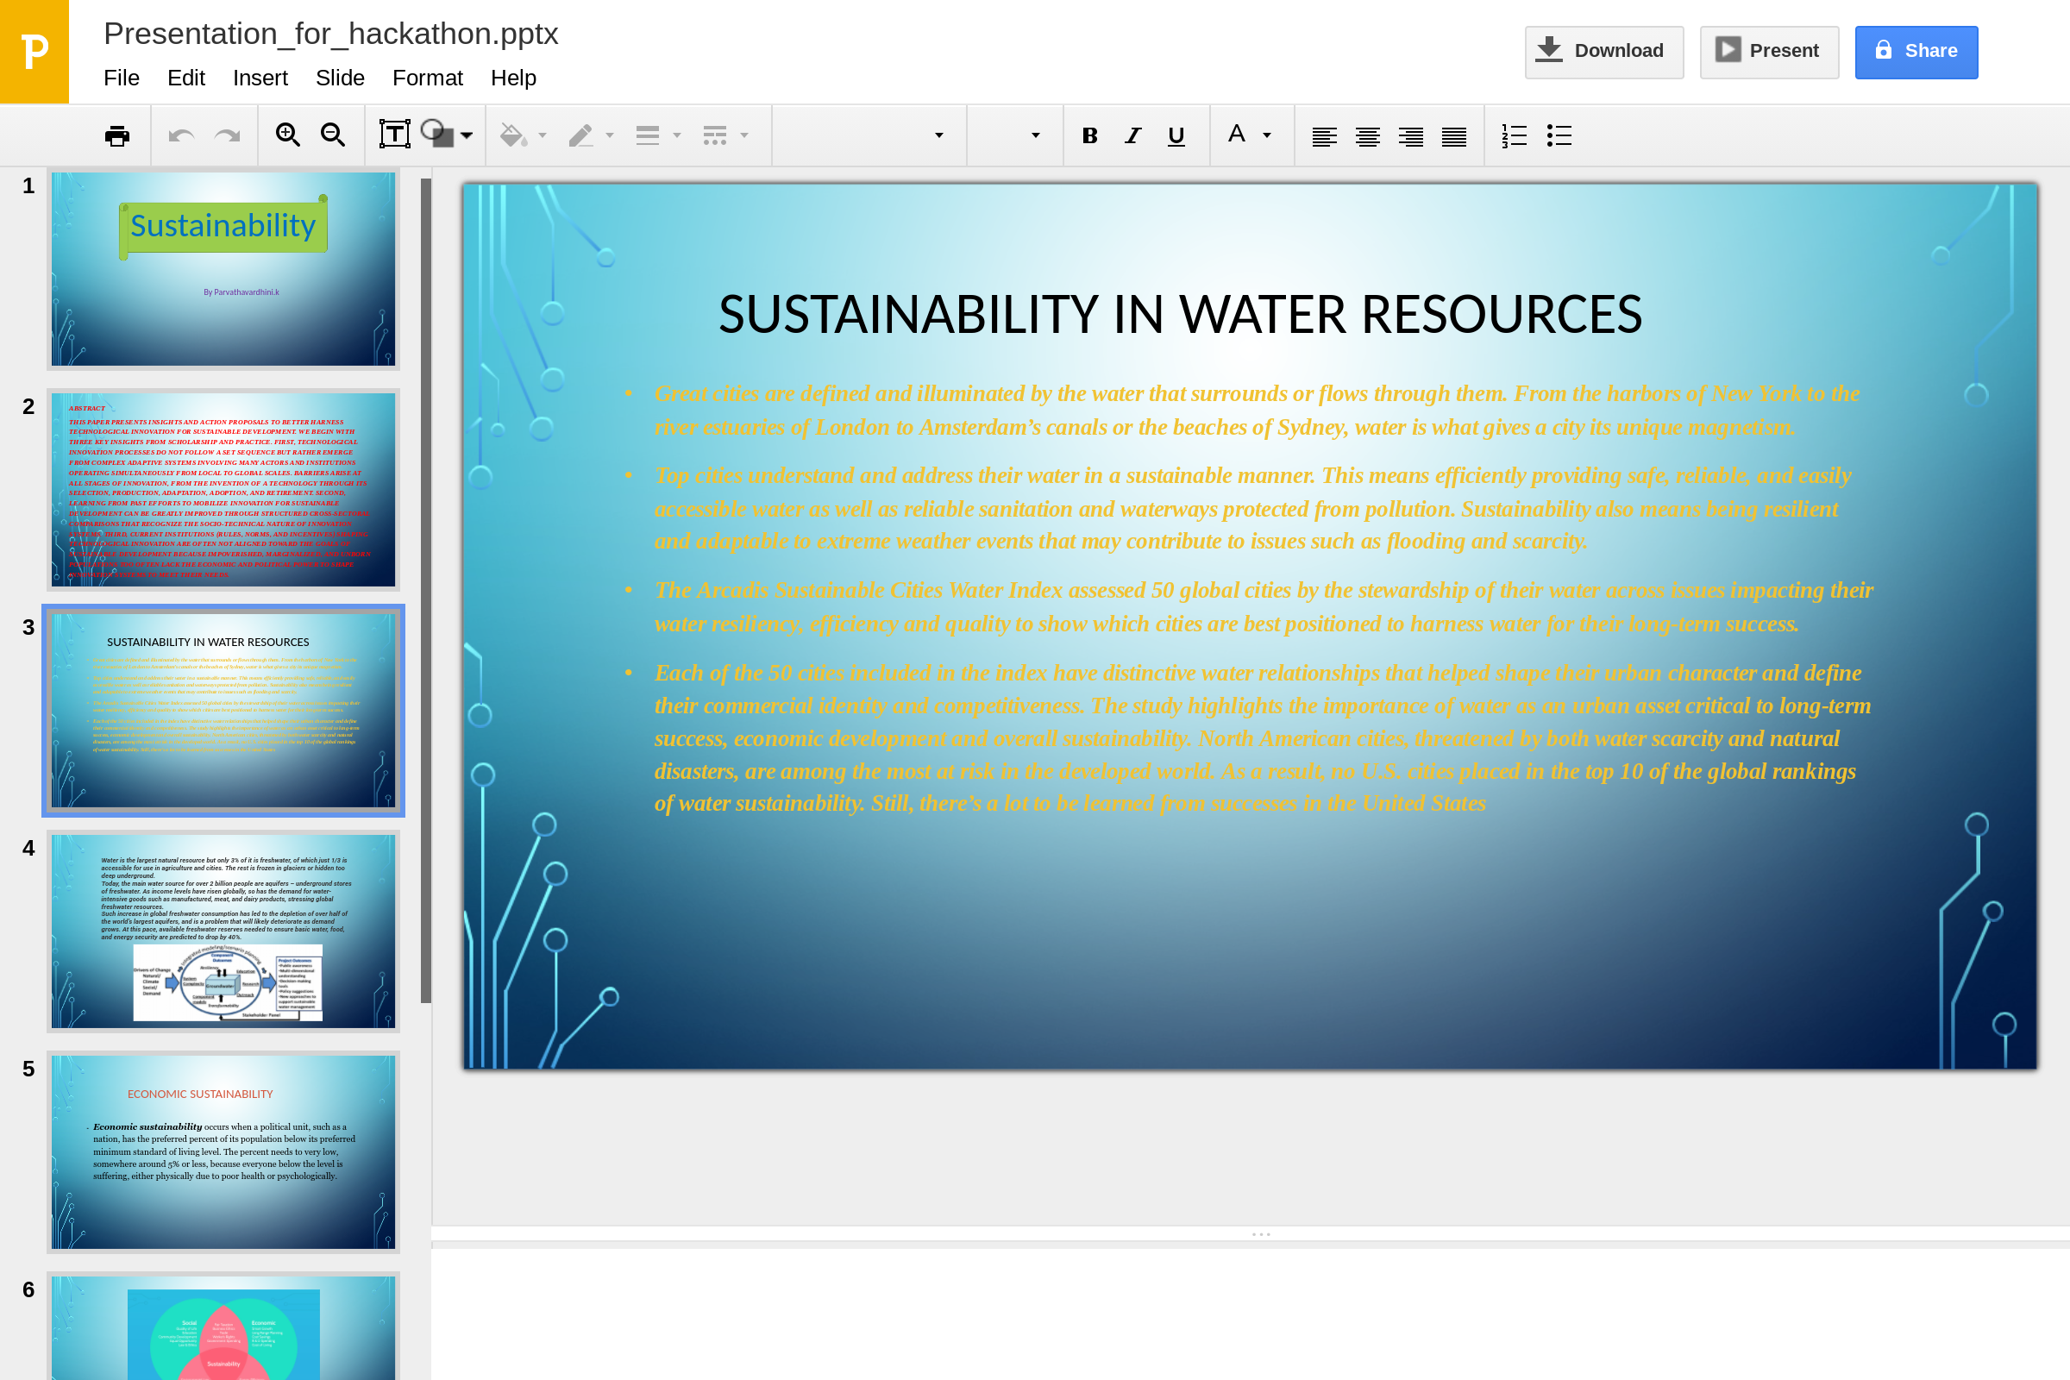Viewport: 2070px width, 1380px height.
Task: Open the Format menu
Action: coord(427,78)
